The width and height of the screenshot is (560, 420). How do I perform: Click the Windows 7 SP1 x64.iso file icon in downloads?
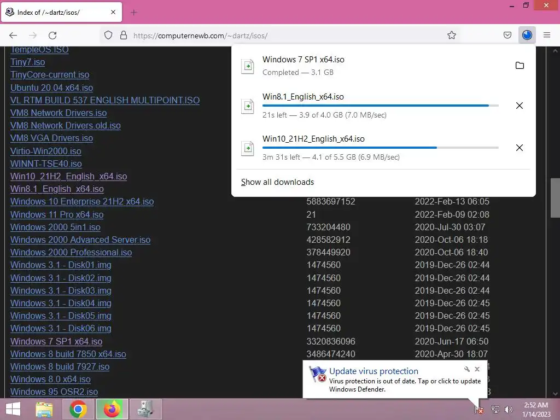click(248, 66)
